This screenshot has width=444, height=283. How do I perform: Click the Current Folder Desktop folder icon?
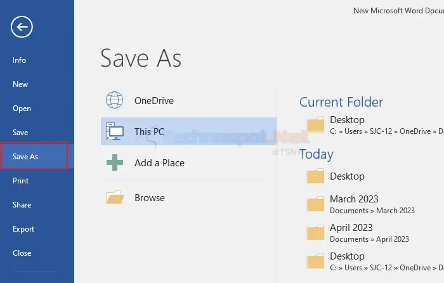[315, 124]
